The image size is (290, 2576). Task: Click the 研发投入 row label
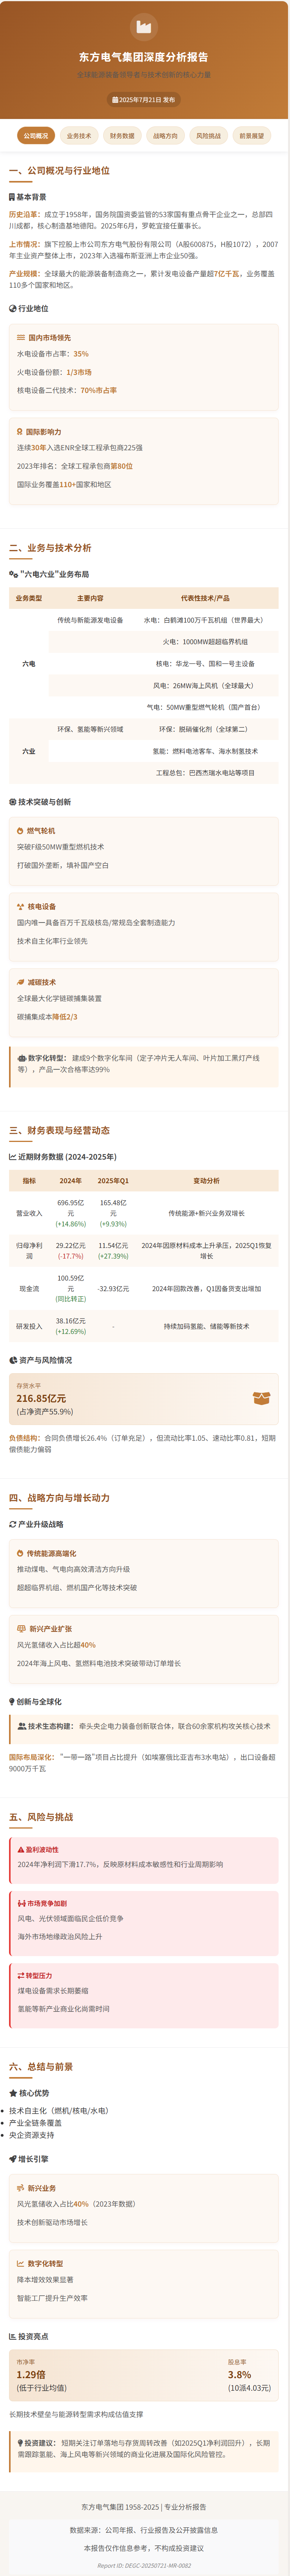[29, 1326]
